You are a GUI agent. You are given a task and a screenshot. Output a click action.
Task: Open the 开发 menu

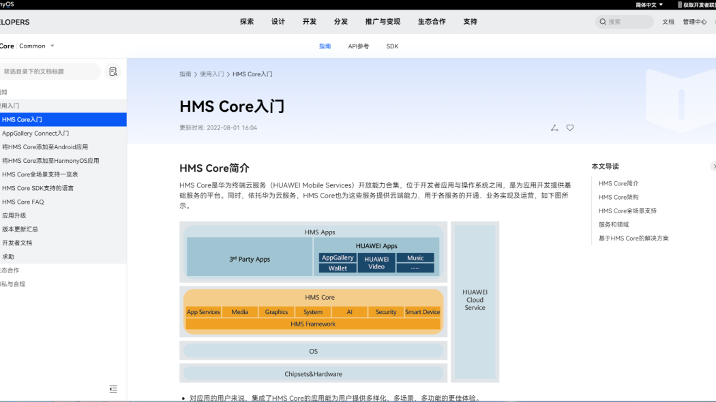click(x=309, y=21)
